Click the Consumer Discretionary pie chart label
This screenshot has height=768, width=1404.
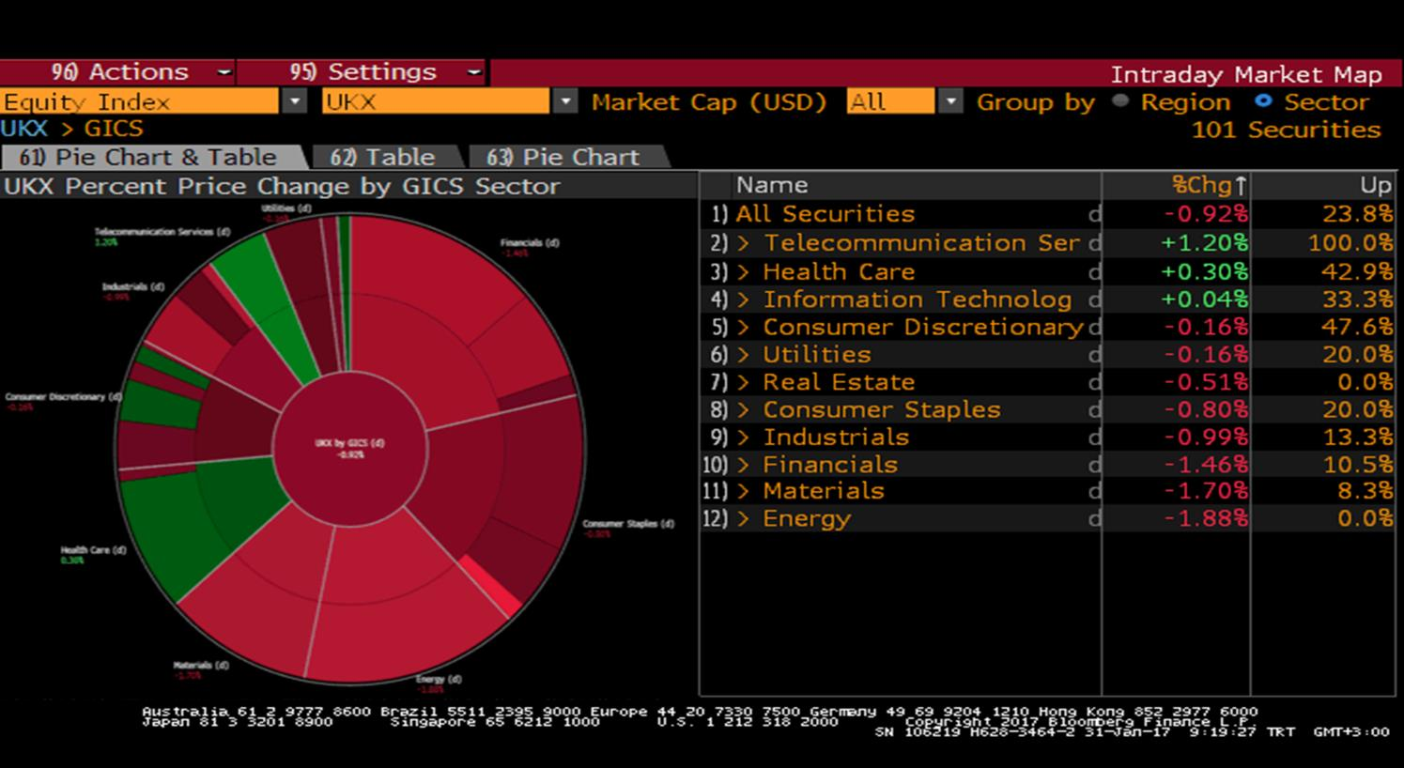63,397
